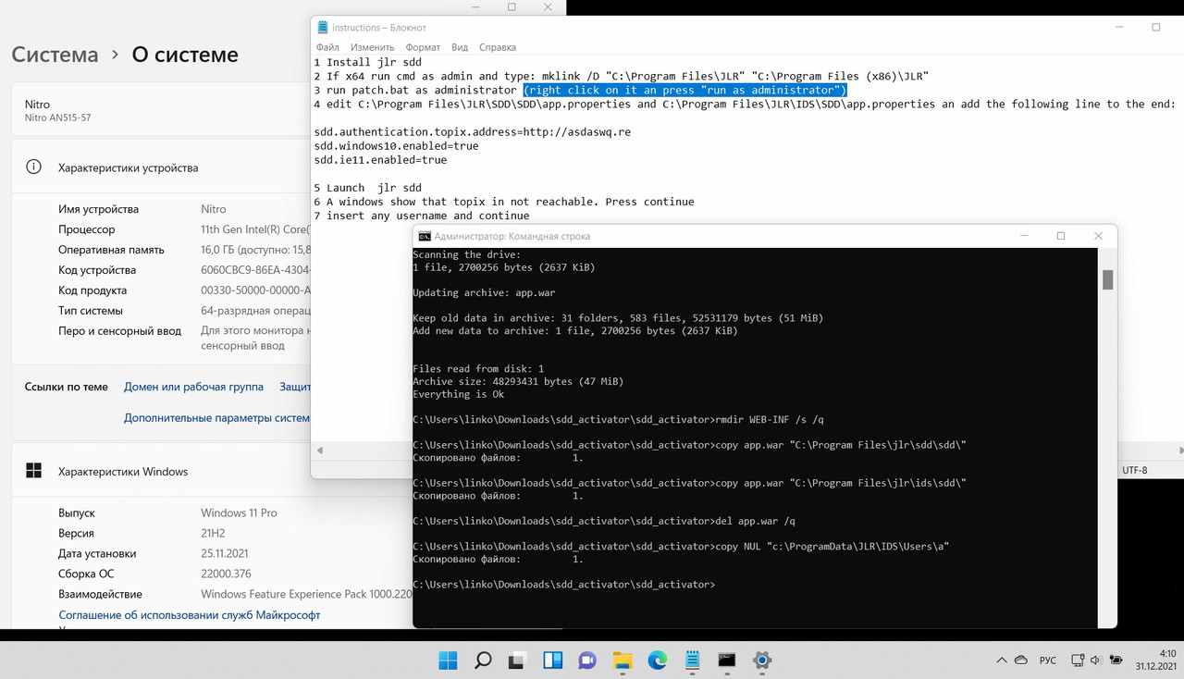1184x679 pixels.
Task: Maximize the Command Prompt window
Action: (1061, 236)
